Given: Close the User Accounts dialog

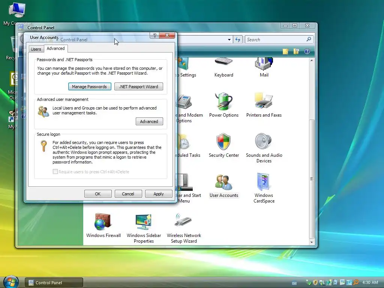Looking at the screenshot, I should tap(167, 35).
